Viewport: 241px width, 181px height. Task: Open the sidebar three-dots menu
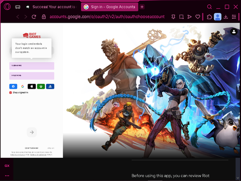pos(7,176)
